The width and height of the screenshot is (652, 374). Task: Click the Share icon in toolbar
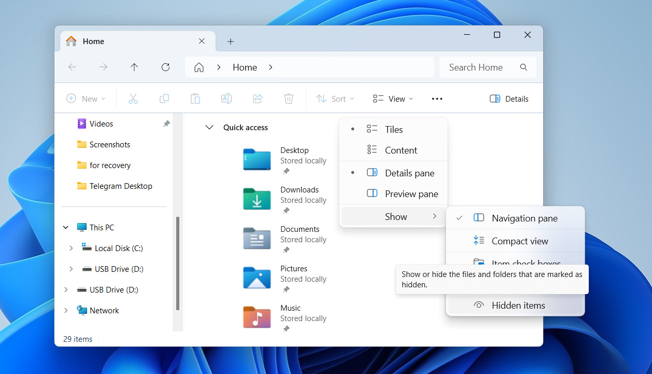pyautogui.click(x=258, y=99)
